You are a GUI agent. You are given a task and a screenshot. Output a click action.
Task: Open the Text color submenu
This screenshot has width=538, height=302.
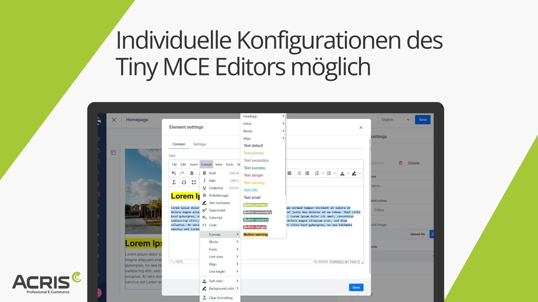click(220, 281)
